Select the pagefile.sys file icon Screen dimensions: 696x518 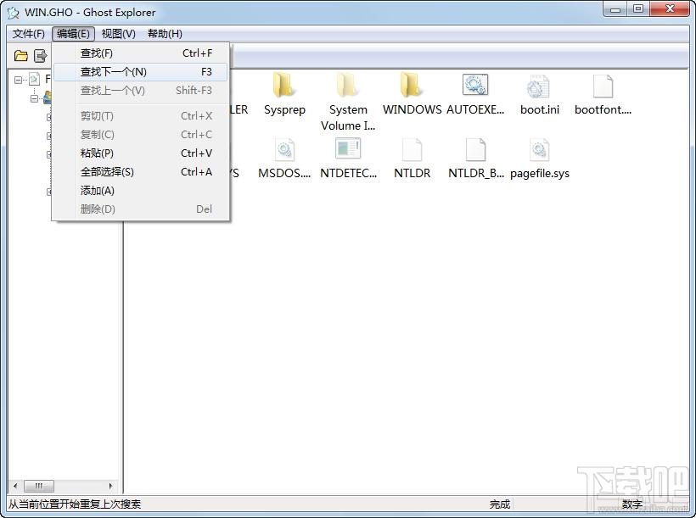click(x=539, y=149)
